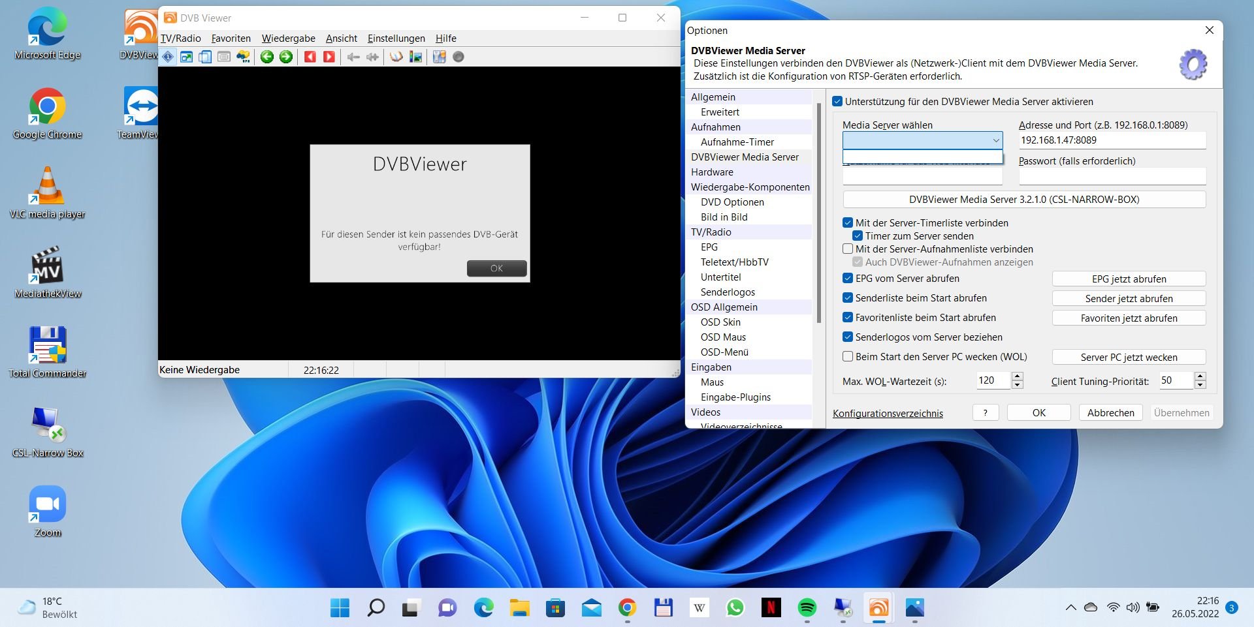Screen dimensions: 1254x627
Task: Click the red right arrow toolbar icon
Action: (329, 57)
